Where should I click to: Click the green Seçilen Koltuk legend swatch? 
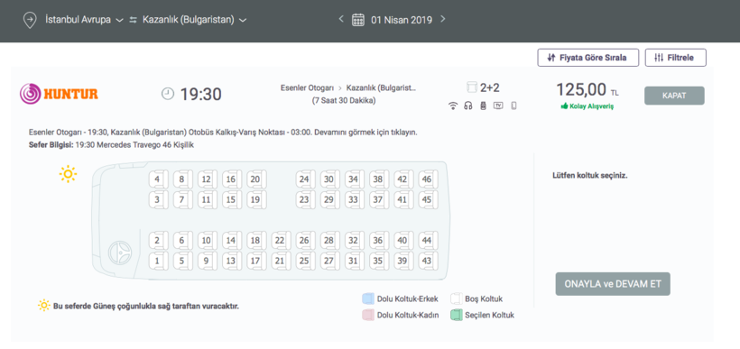456,315
